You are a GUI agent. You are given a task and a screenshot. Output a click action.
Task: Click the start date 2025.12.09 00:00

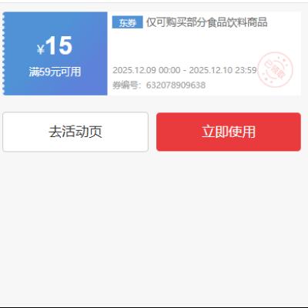click(x=146, y=70)
